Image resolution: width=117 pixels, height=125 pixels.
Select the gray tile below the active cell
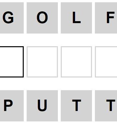pos(12,106)
